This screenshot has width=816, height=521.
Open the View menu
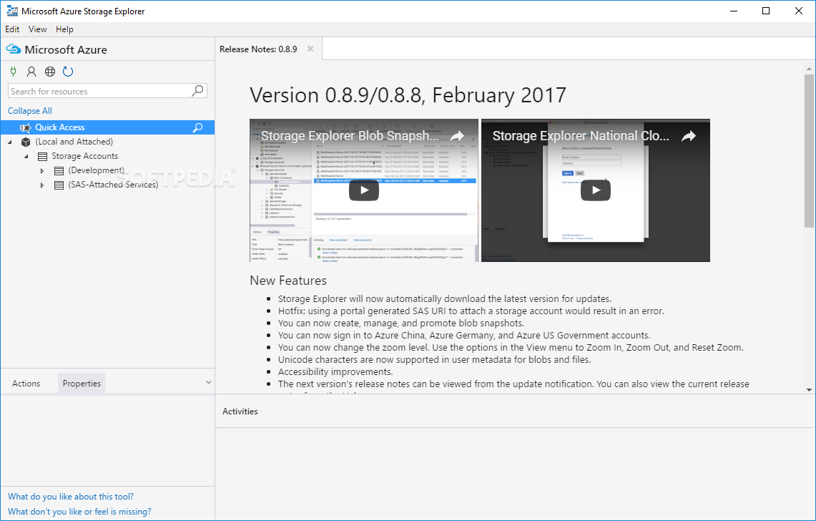tap(37, 29)
